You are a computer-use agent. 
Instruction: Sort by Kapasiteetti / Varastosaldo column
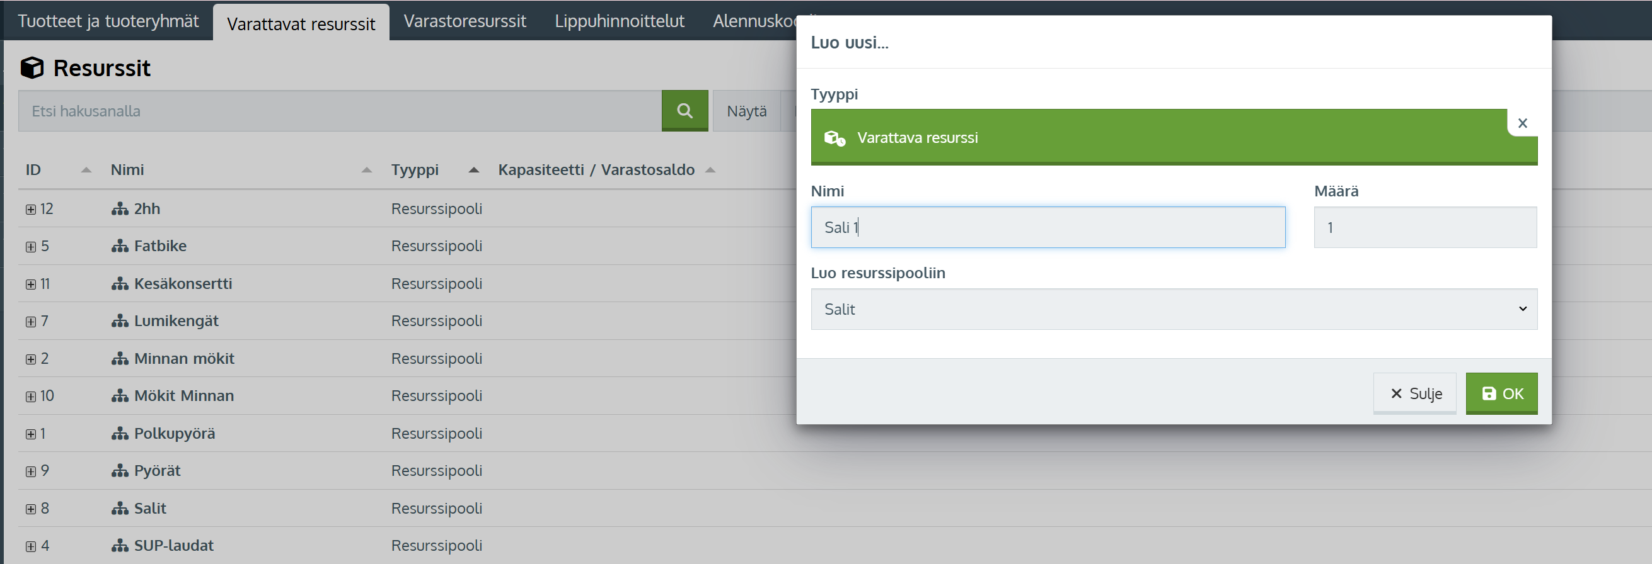[x=596, y=170]
